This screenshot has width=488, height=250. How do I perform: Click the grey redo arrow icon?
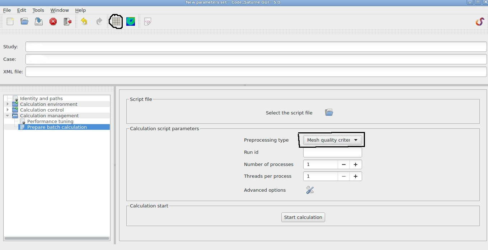(x=99, y=22)
